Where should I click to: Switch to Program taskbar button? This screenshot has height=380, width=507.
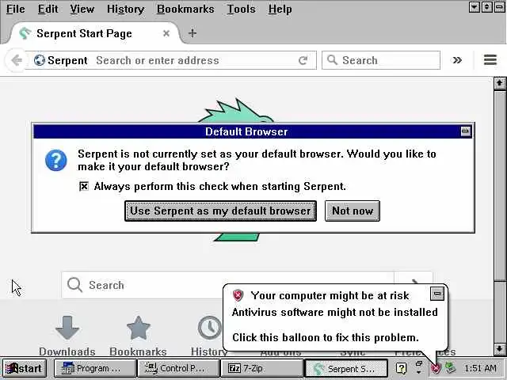click(x=94, y=368)
